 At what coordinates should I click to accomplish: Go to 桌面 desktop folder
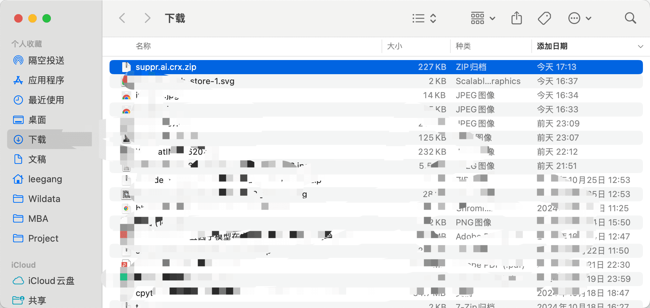pyautogui.click(x=37, y=120)
